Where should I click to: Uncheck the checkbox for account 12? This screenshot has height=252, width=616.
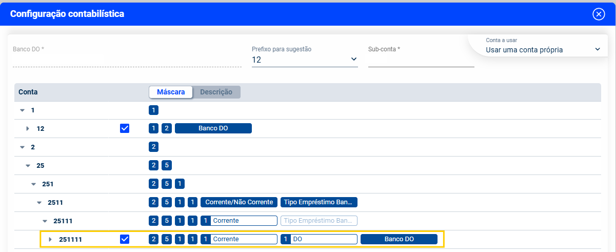pyautogui.click(x=124, y=128)
